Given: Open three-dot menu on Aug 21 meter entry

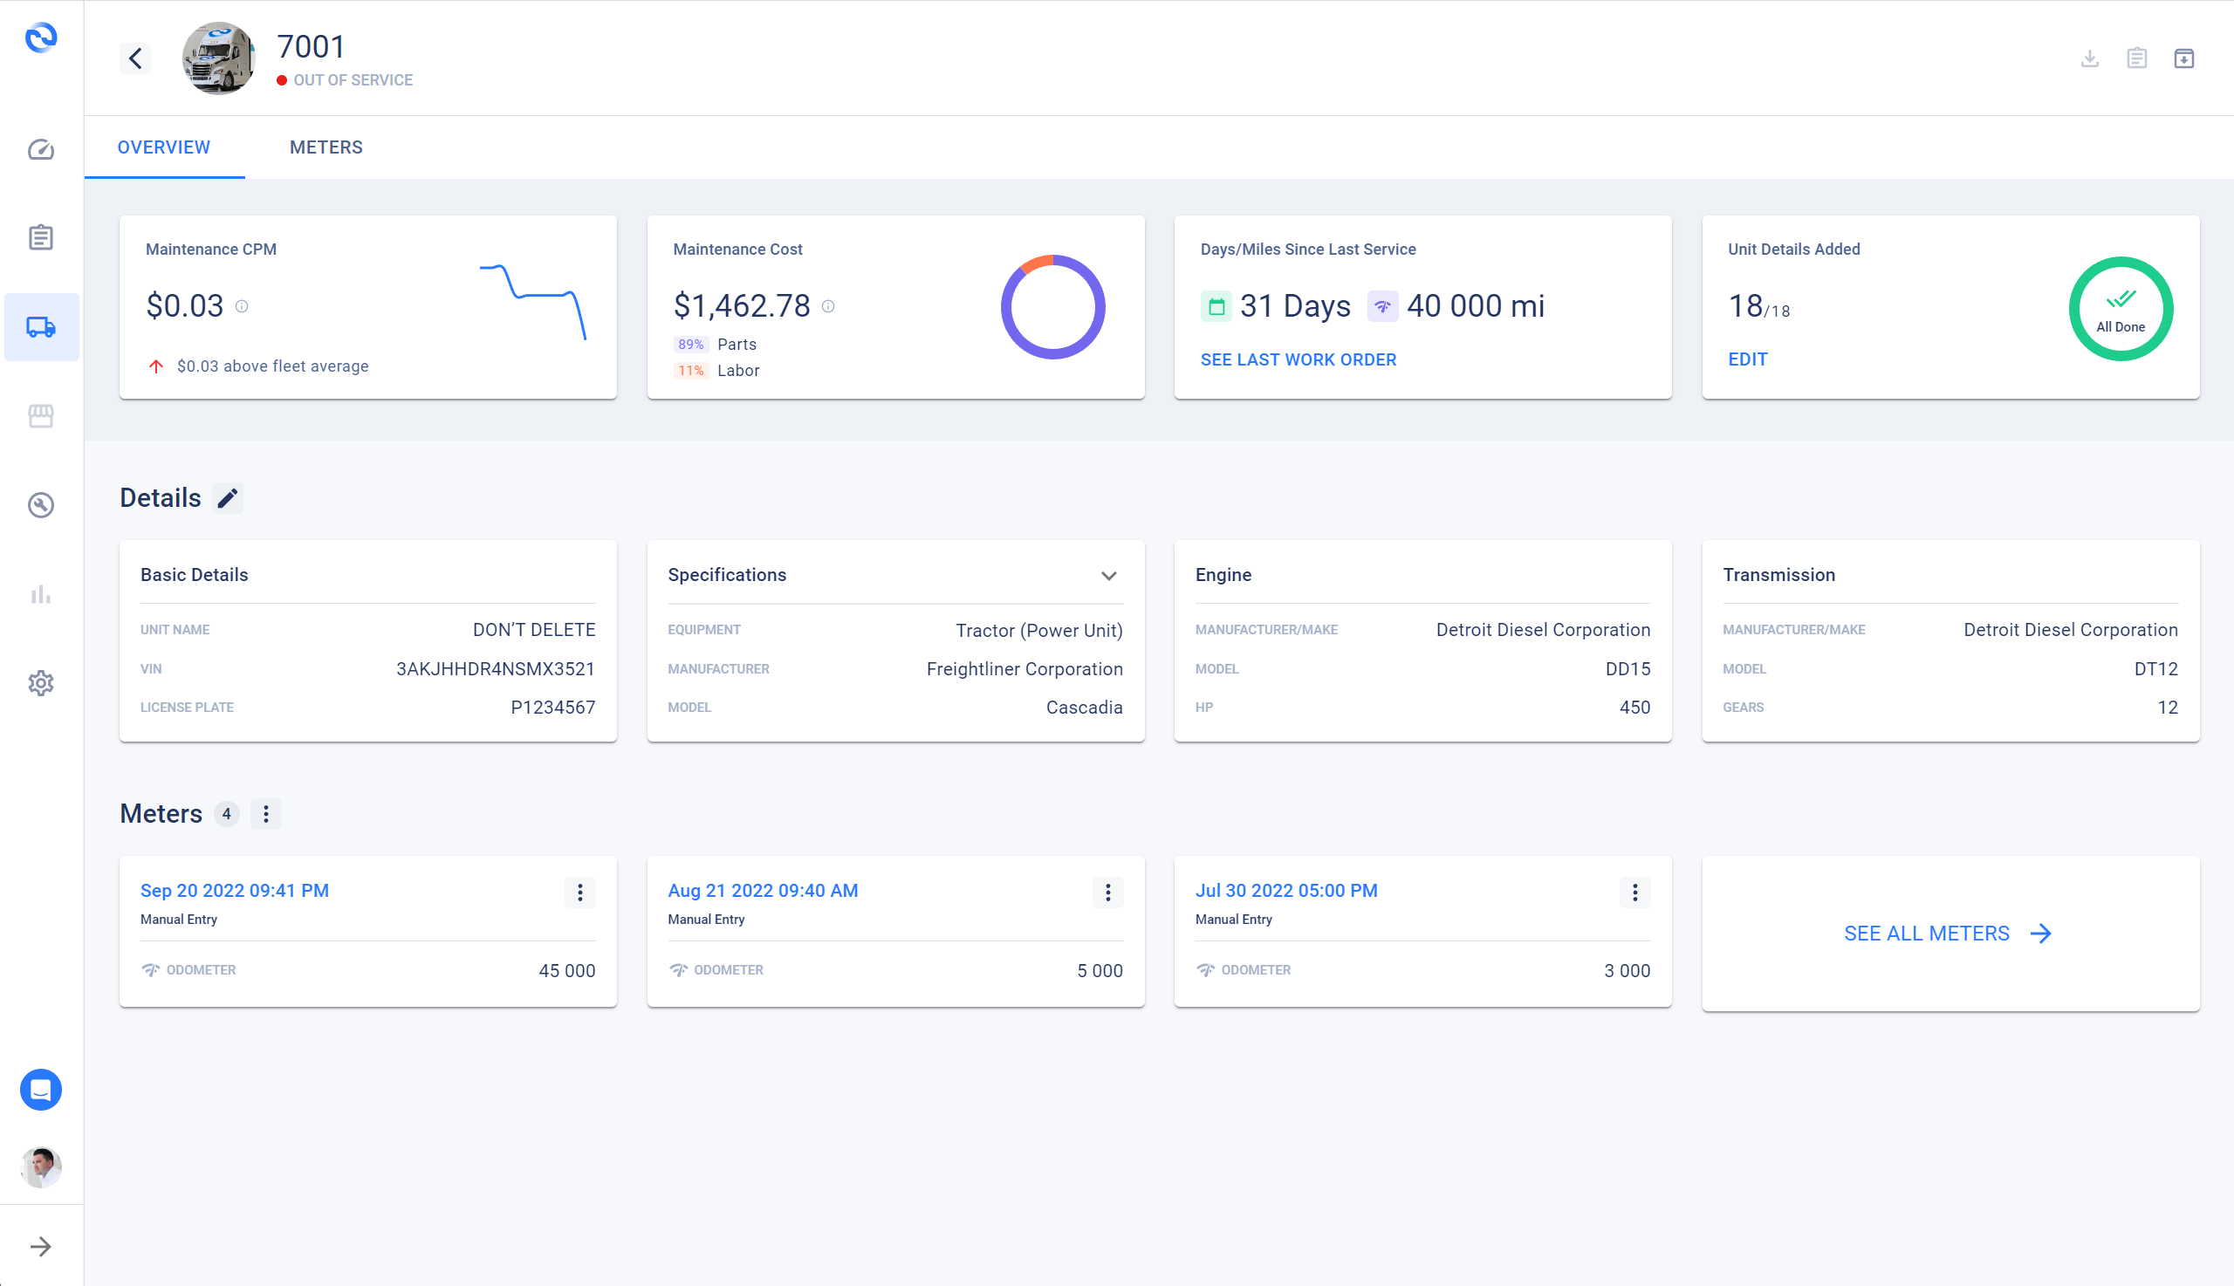Looking at the screenshot, I should (x=1107, y=892).
